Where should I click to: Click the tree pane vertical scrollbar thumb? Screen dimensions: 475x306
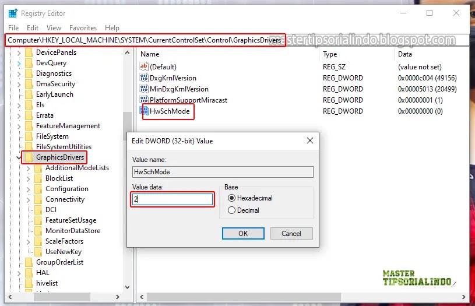pyautogui.click(x=127, y=126)
